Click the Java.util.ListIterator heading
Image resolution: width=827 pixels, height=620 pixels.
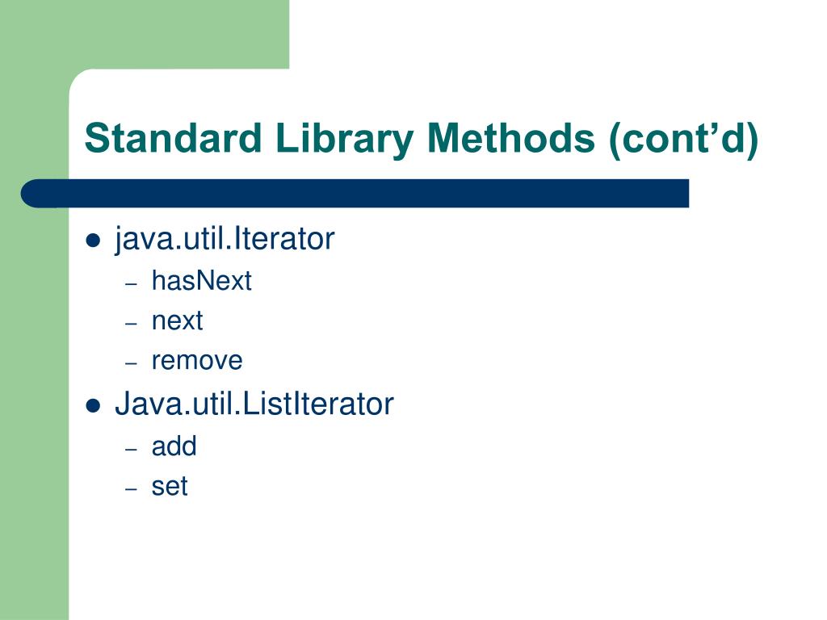(x=254, y=404)
